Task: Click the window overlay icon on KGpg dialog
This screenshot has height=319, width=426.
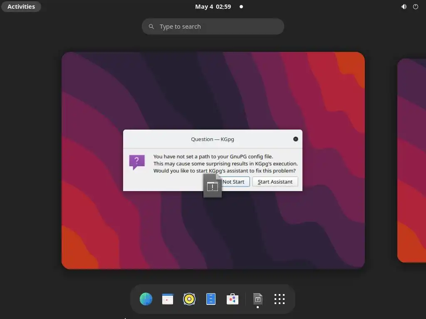Action: point(213,186)
